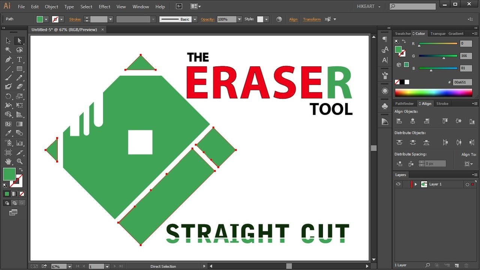
Task: Switch to the Stroke panel tab
Action: point(442,103)
